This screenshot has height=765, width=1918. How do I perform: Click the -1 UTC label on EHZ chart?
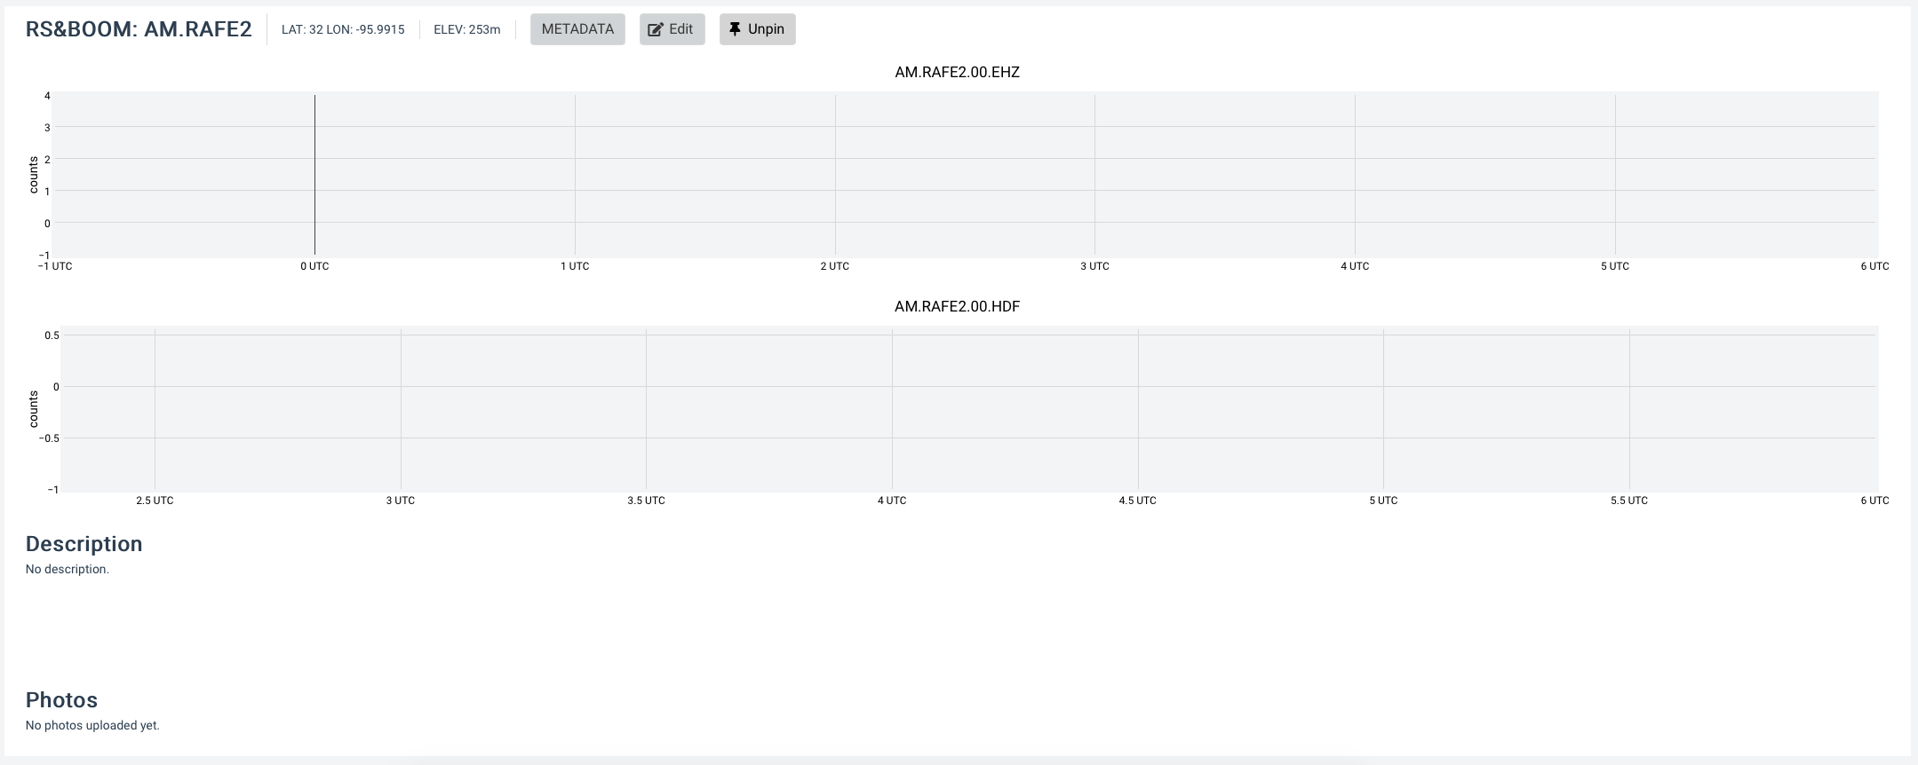click(x=55, y=266)
